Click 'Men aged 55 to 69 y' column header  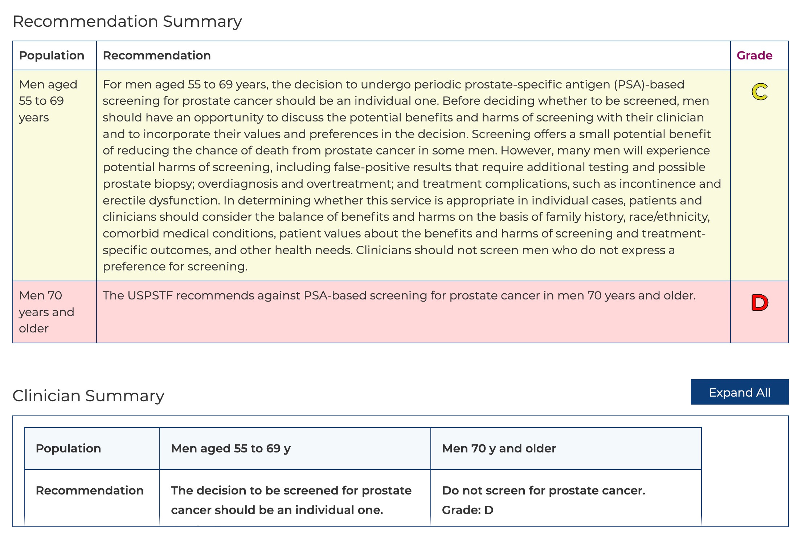231,448
